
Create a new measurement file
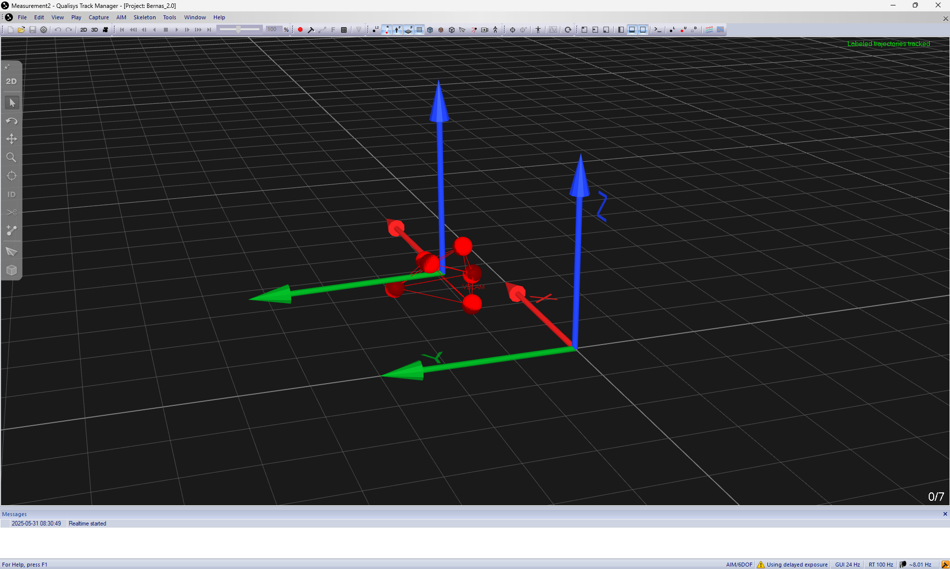coord(10,30)
